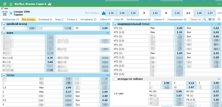The width and height of the screenshot is (222, 107).
Task: Bet on away win odds 3.30
Action: 133,13
